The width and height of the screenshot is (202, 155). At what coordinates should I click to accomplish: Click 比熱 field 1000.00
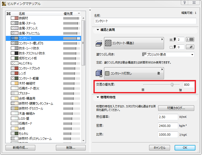point(168,135)
